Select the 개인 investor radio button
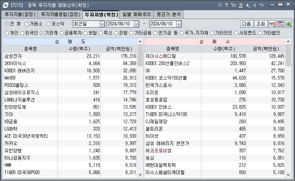The height and width of the screenshot is (181, 295). [x=7, y=33]
